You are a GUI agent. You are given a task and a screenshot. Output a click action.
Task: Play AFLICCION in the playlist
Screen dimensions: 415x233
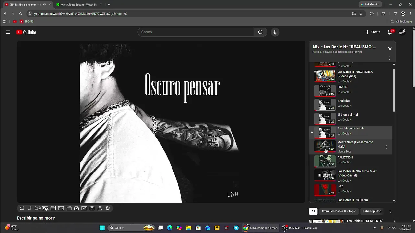[350, 161]
